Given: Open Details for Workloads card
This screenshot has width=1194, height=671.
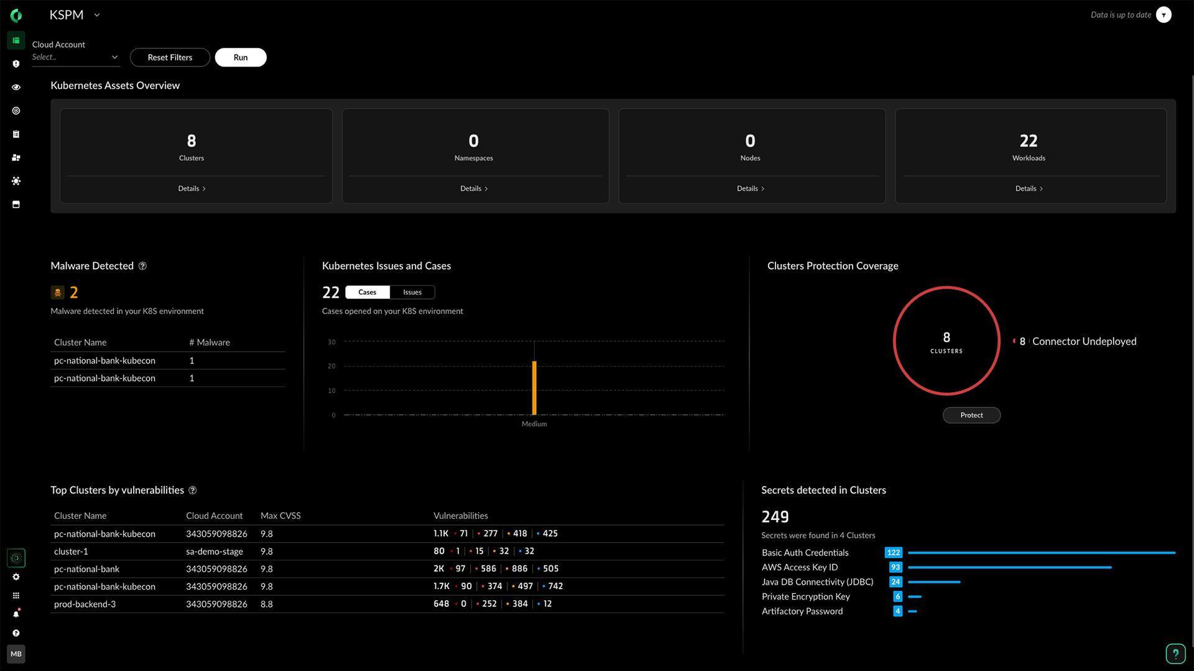Looking at the screenshot, I should [x=1029, y=188].
